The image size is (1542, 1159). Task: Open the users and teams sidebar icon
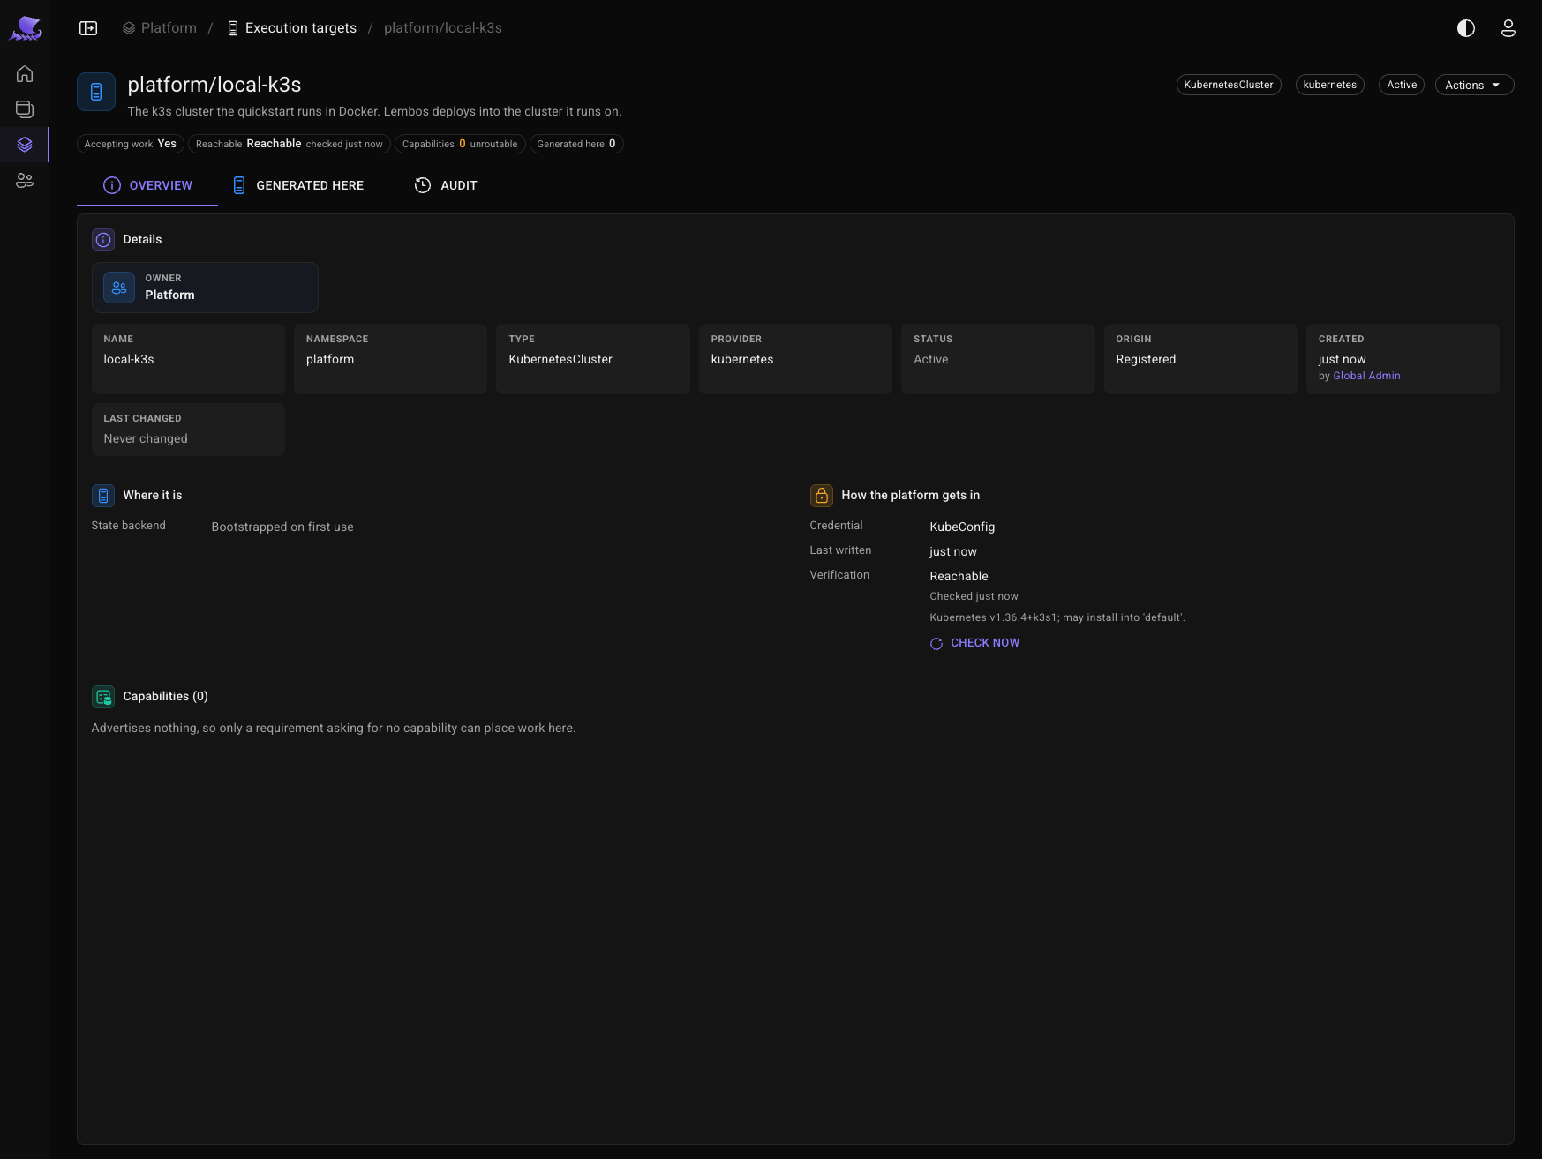point(25,180)
